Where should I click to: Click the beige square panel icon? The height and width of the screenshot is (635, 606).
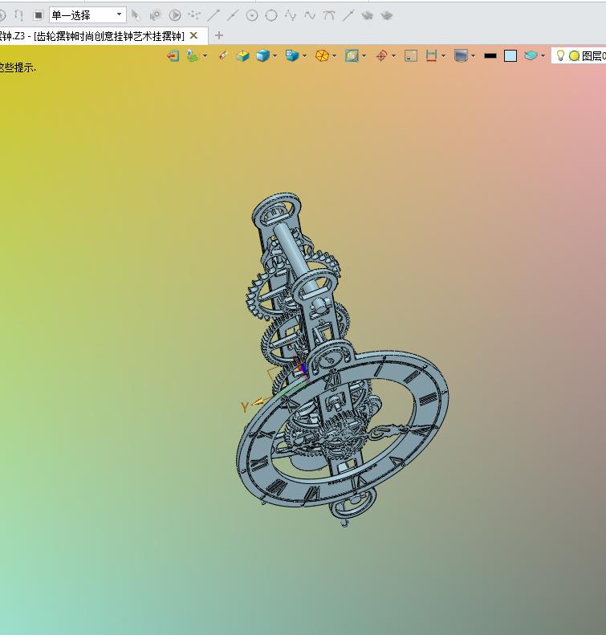coord(411,55)
